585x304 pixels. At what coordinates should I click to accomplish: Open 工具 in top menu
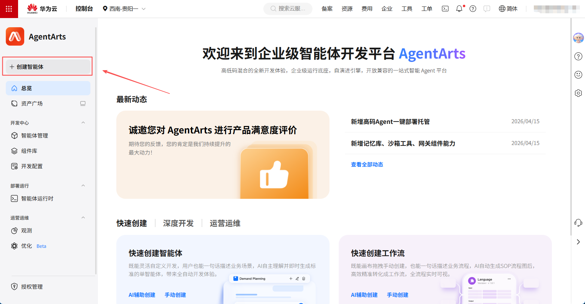(x=407, y=9)
